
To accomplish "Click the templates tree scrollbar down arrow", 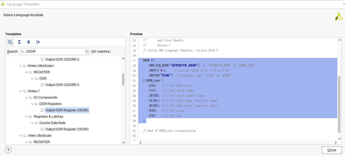I will 123,142.
